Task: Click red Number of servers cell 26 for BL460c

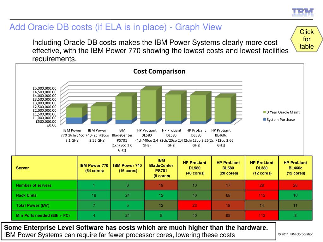Action: tap(296, 185)
